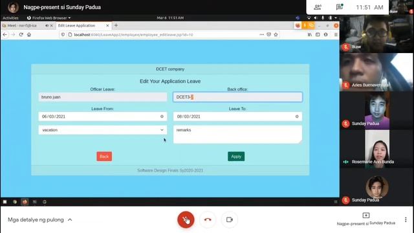Open the three-dot more options menu

[406, 220]
